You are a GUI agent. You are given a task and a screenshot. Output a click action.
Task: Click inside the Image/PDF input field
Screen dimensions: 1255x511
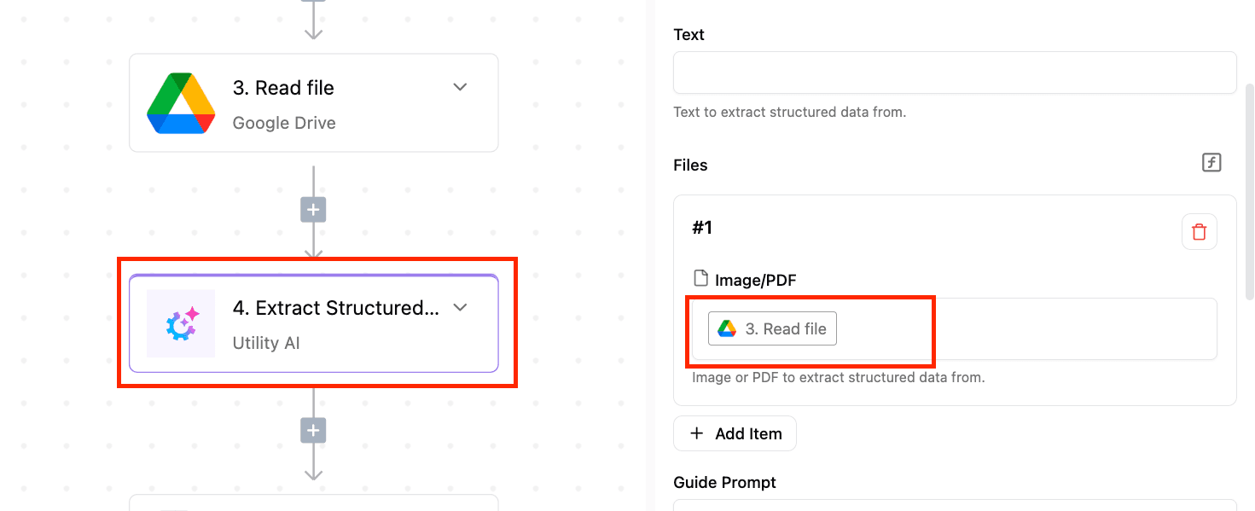(954, 328)
